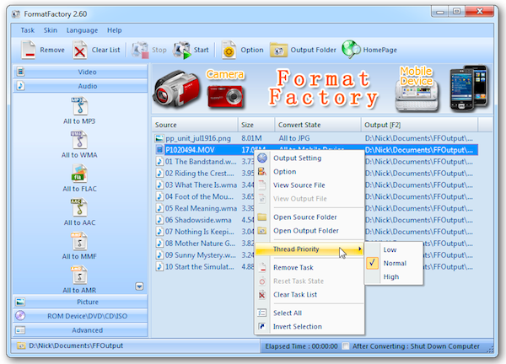Viewport: 506px width, 364px height.
Task: Sort by the Size column header
Action: click(256, 125)
